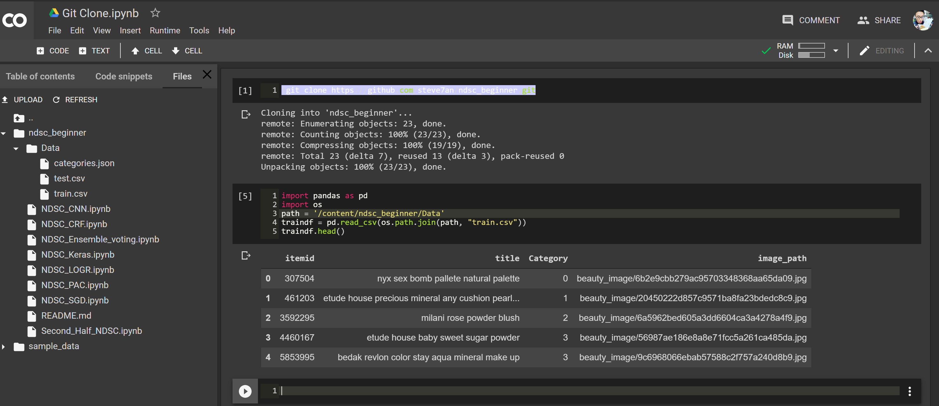The width and height of the screenshot is (939, 406).
Task: Collapse the Data folder
Action: pyautogui.click(x=16, y=148)
